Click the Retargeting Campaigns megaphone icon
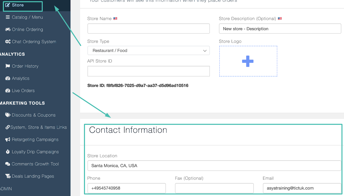 pyautogui.click(x=8, y=140)
